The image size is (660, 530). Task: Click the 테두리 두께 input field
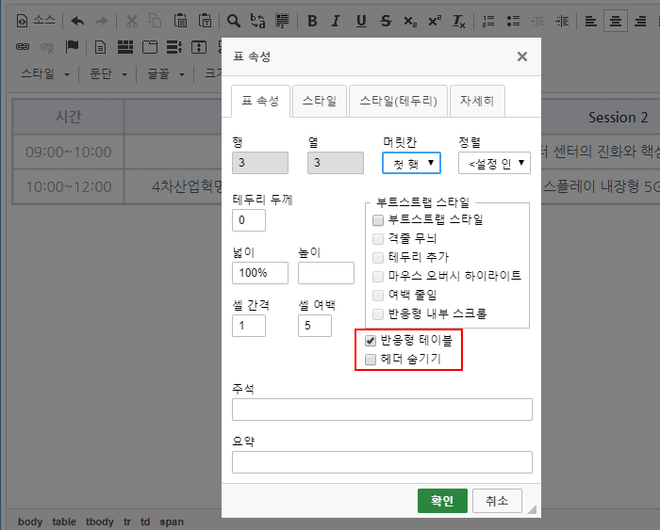249,220
